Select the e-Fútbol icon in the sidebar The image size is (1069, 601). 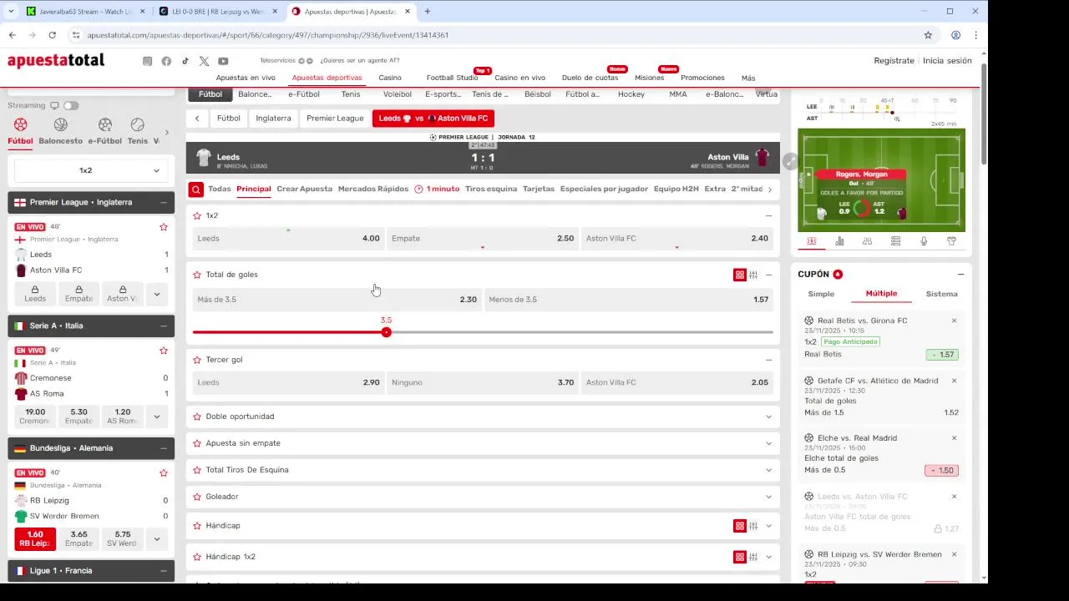104,124
